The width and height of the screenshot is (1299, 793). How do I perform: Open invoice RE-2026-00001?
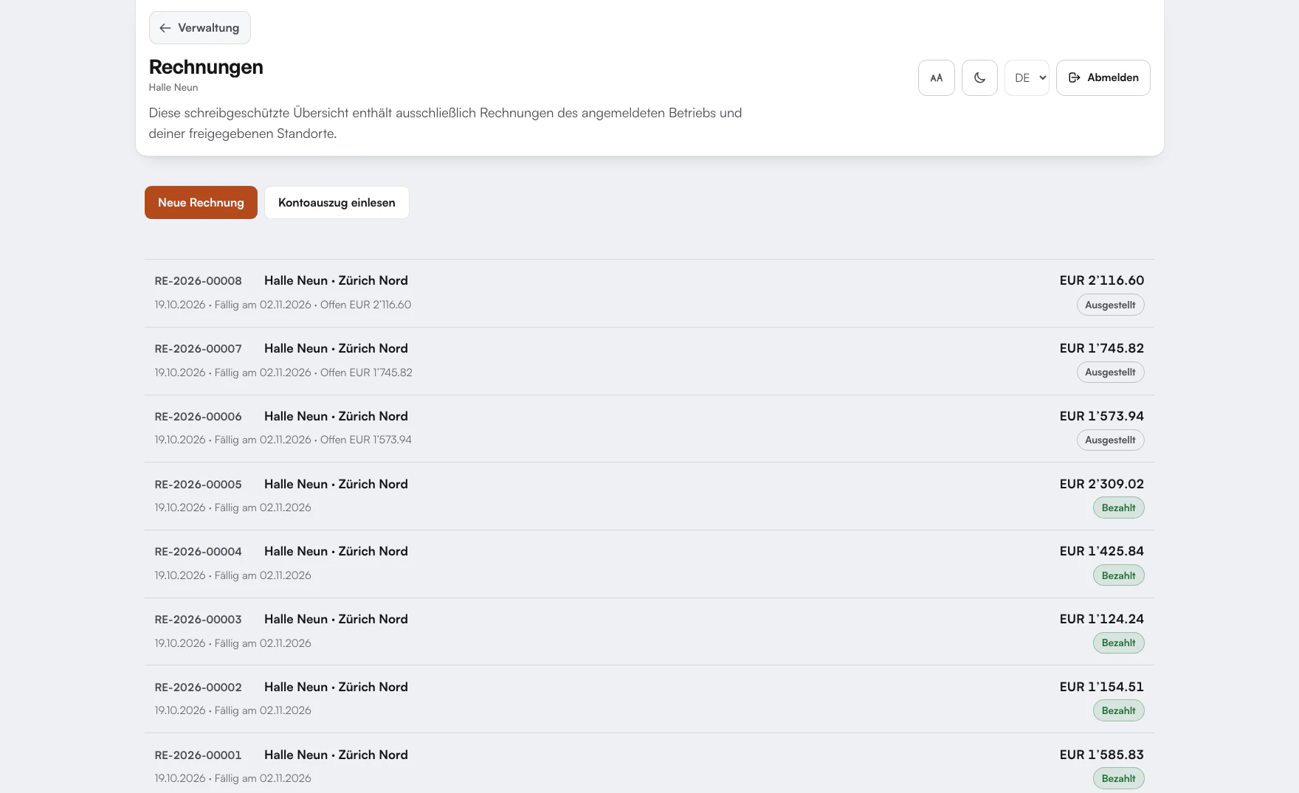pos(649,763)
